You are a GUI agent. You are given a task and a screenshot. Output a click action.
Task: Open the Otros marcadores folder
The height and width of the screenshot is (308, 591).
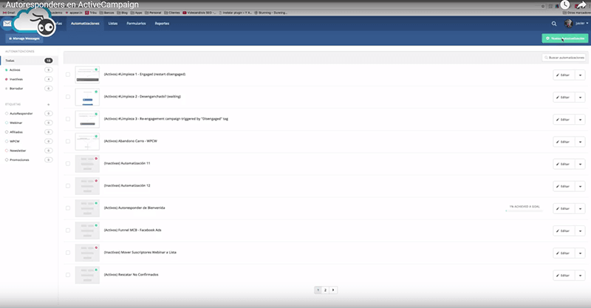click(577, 13)
